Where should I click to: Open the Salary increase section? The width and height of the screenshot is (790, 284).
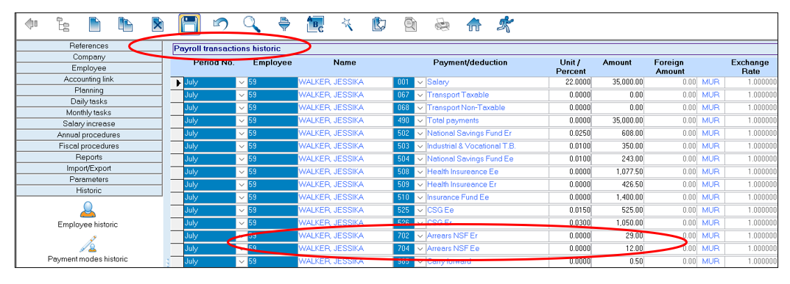click(88, 123)
